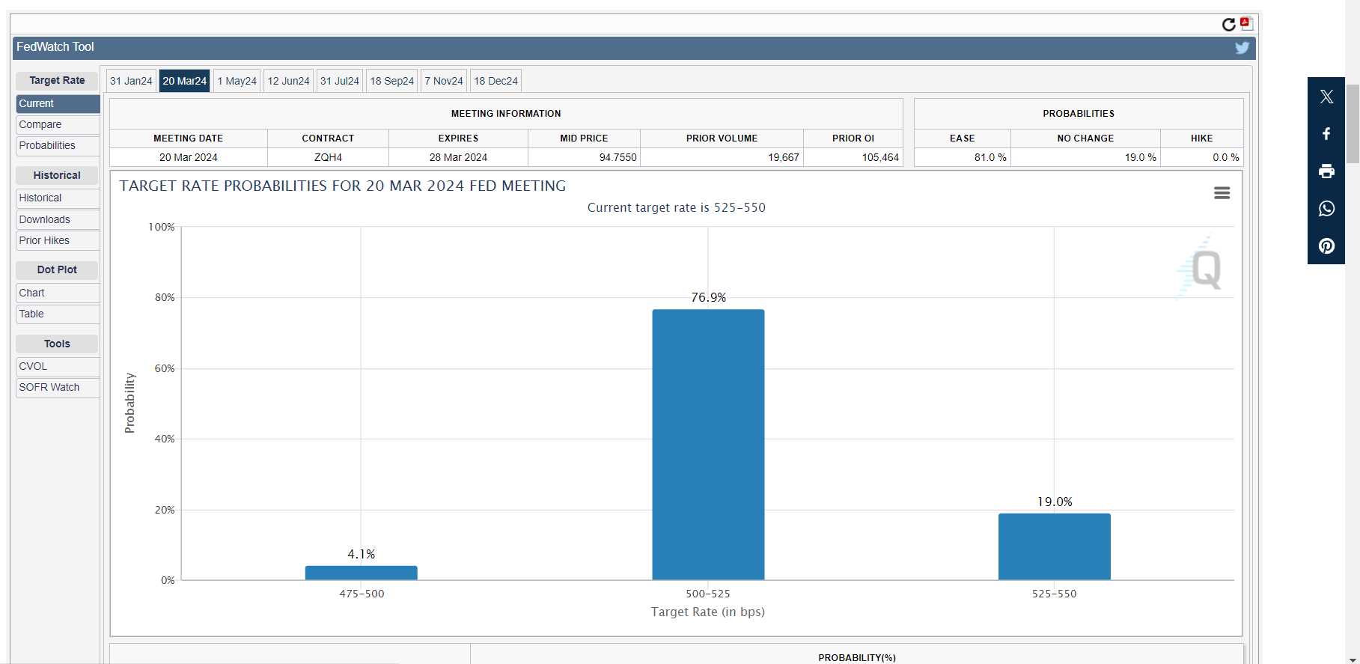Click the print icon
Screen dimensions: 1360x664
click(1326, 171)
